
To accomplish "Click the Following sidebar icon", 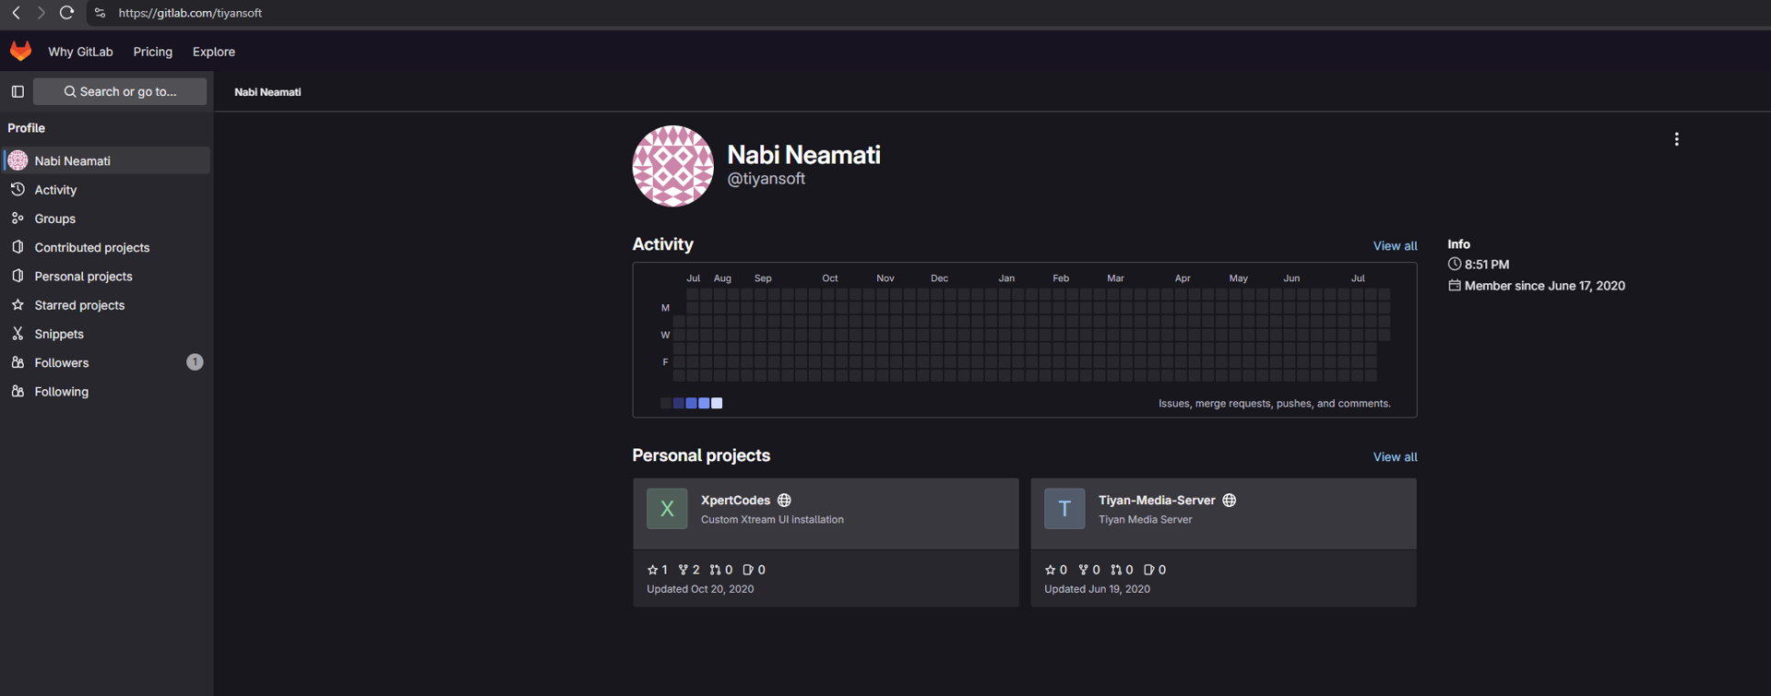I will [x=18, y=391].
